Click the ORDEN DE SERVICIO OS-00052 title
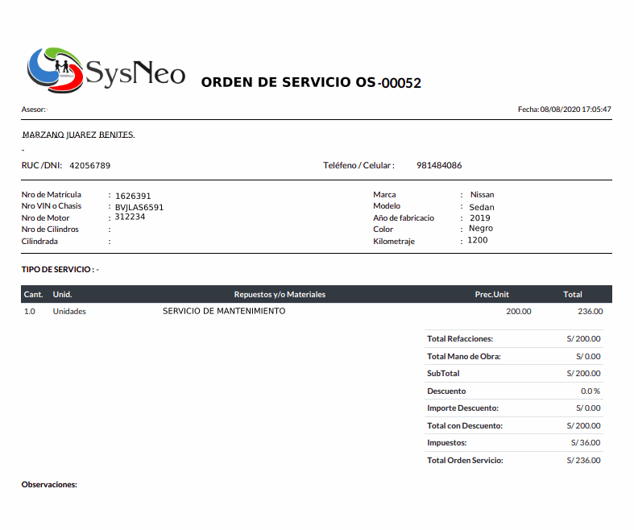634x530 pixels. click(x=311, y=83)
